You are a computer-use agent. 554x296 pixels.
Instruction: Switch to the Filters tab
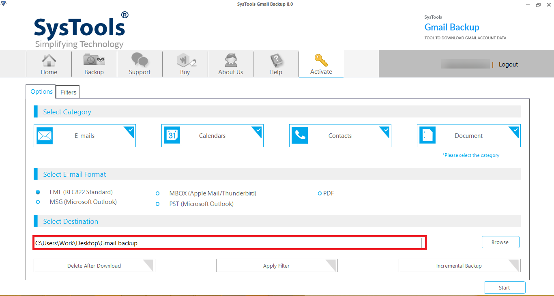[x=68, y=92]
